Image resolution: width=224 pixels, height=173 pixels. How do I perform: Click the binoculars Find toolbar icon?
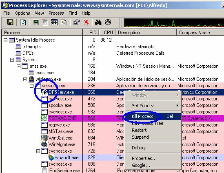pos(98,22)
